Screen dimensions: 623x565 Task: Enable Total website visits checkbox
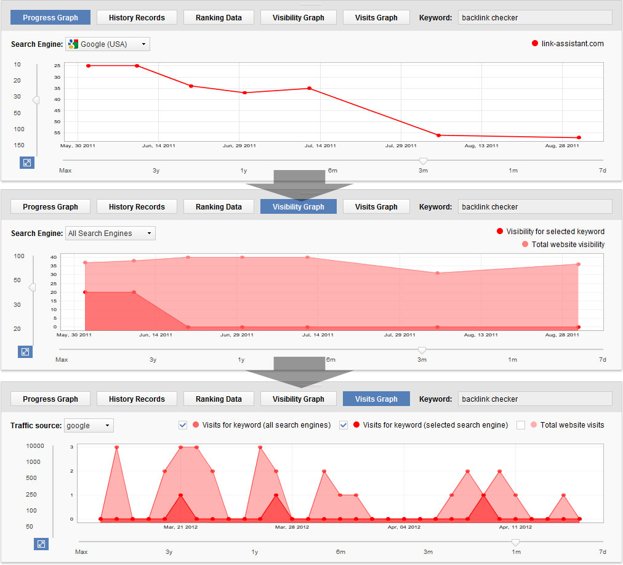pos(520,425)
